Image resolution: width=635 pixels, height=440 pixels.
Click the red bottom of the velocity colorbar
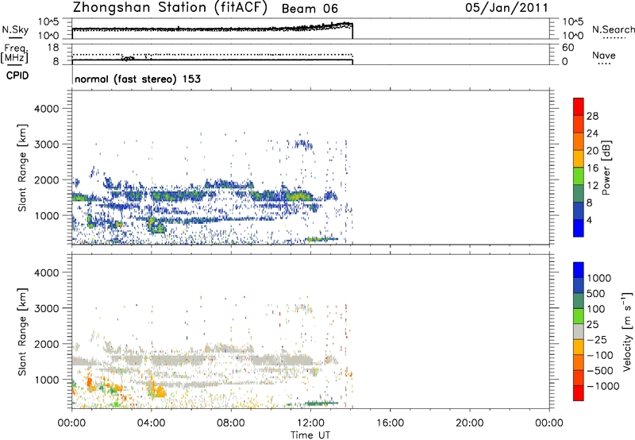tap(579, 393)
